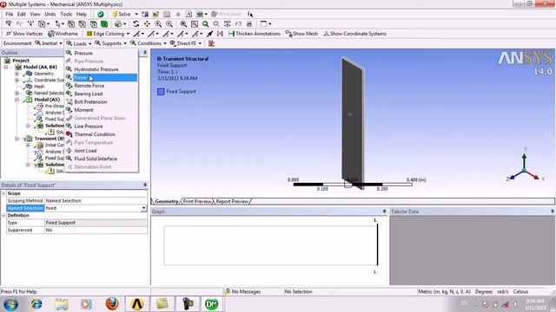Open the Units menu
The height and width of the screenshot is (312, 556).
coord(50,14)
